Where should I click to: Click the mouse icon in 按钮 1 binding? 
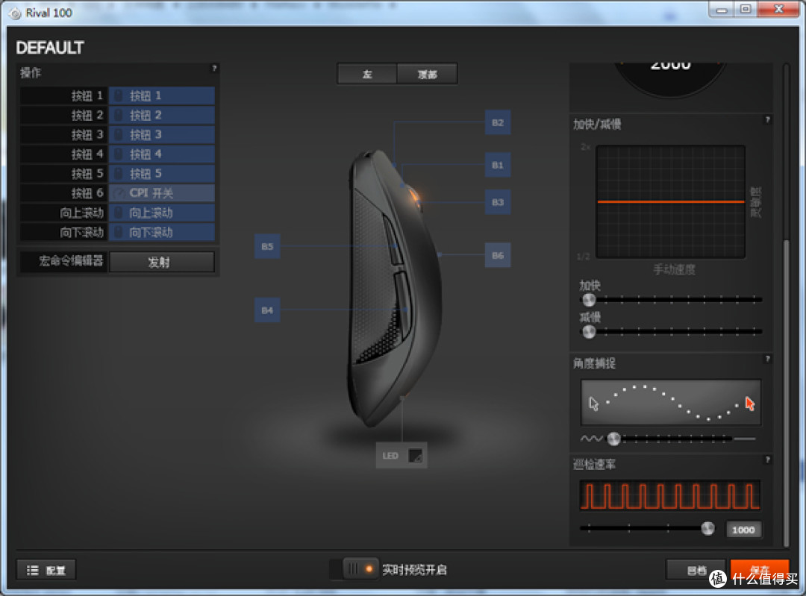point(119,95)
